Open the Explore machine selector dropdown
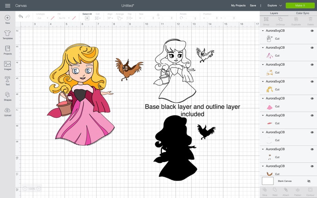This screenshot has width=317, height=198. pyautogui.click(x=274, y=6)
